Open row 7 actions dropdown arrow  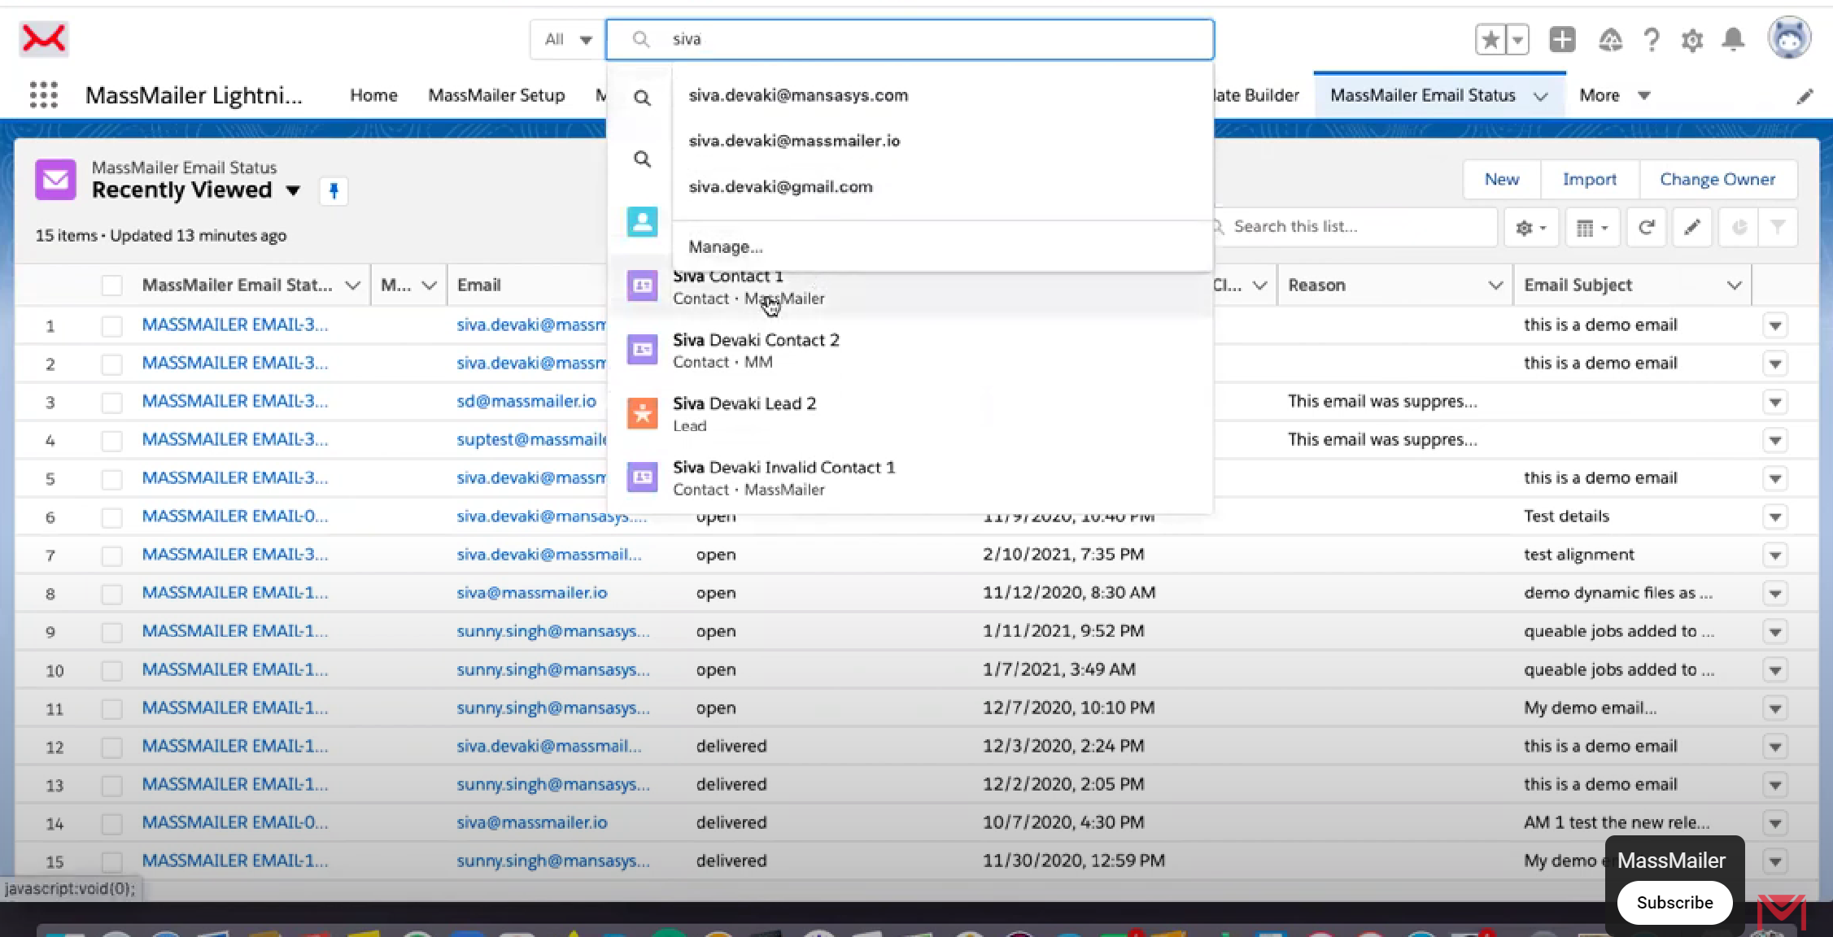point(1775,556)
